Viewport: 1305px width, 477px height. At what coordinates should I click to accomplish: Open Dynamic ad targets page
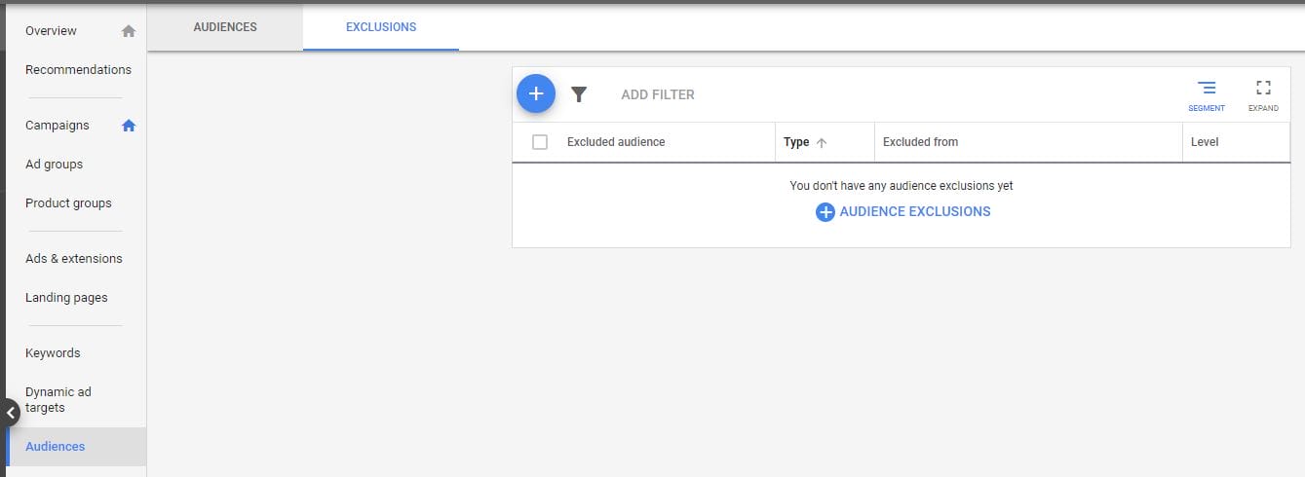point(58,400)
